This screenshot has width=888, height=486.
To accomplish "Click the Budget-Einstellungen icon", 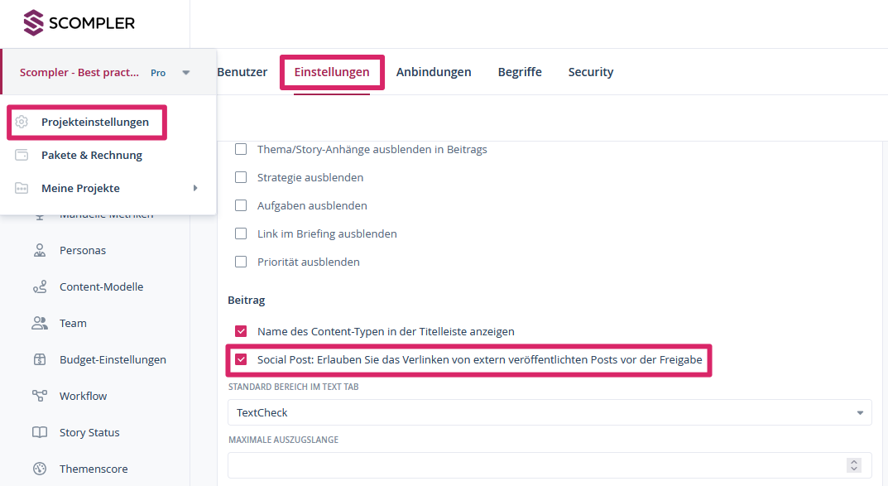I will pyautogui.click(x=40, y=359).
